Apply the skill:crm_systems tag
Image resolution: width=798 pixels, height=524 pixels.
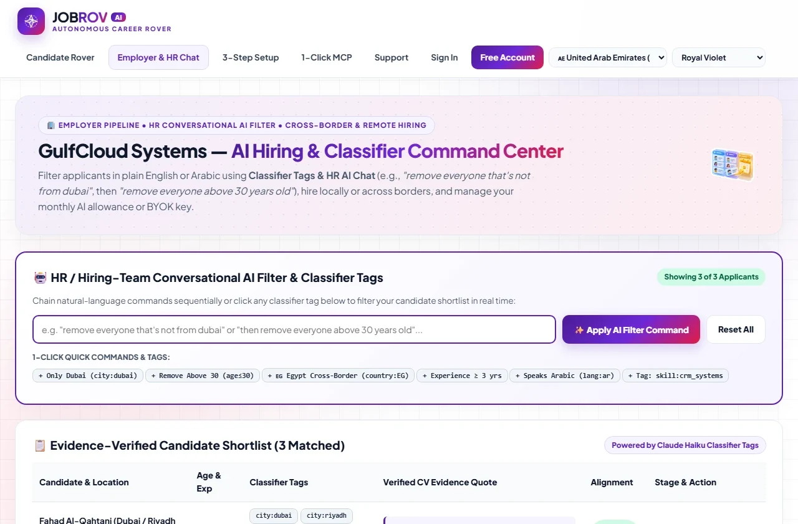pyautogui.click(x=675, y=376)
